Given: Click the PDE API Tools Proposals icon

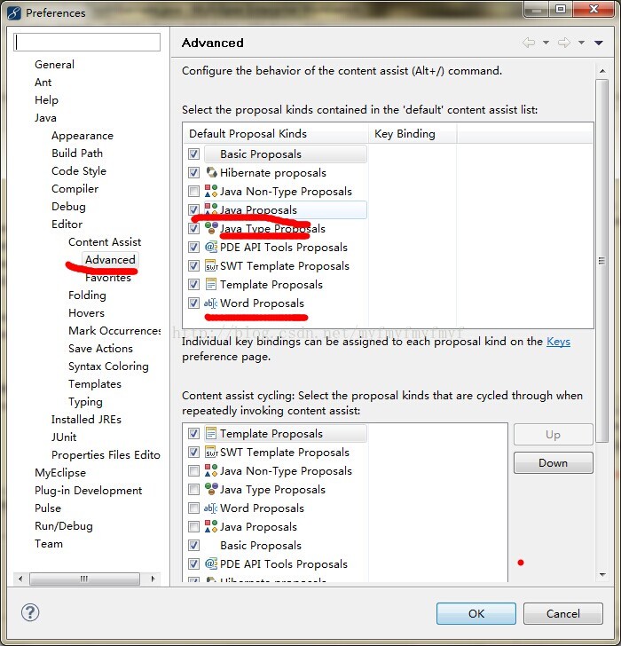Looking at the screenshot, I should click(x=211, y=248).
